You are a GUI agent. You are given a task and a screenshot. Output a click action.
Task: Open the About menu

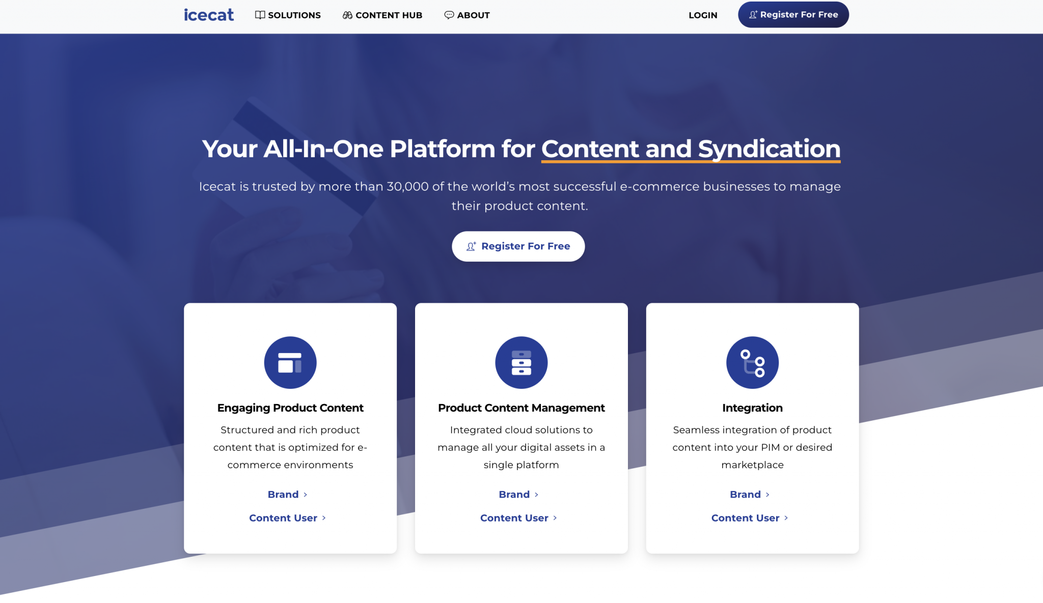[467, 15]
